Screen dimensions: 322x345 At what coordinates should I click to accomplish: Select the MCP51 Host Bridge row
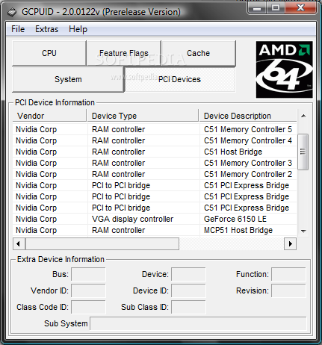pos(155,230)
